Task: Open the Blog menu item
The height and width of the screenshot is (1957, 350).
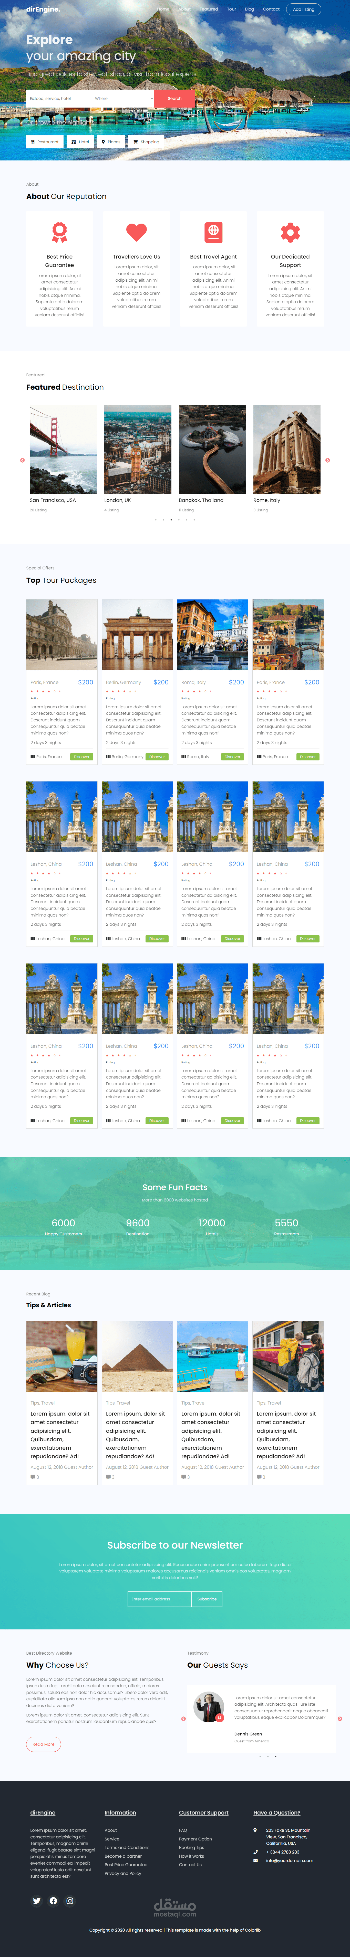Action: (249, 9)
